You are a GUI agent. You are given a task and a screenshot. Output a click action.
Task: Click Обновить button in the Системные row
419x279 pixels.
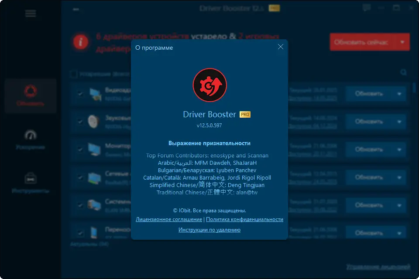tap(369, 205)
